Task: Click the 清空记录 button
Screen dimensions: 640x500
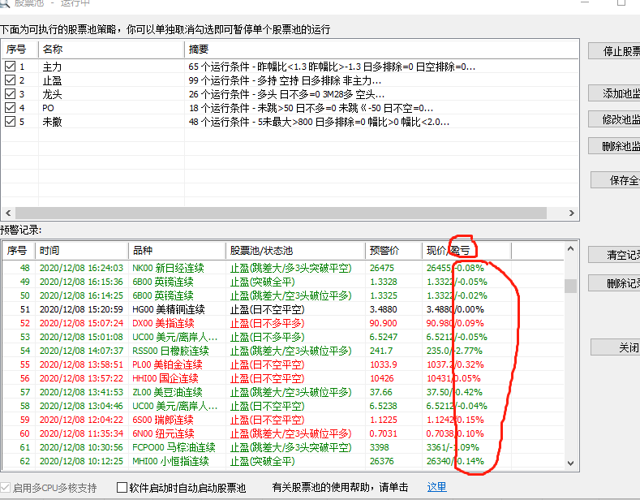Action: click(x=614, y=255)
